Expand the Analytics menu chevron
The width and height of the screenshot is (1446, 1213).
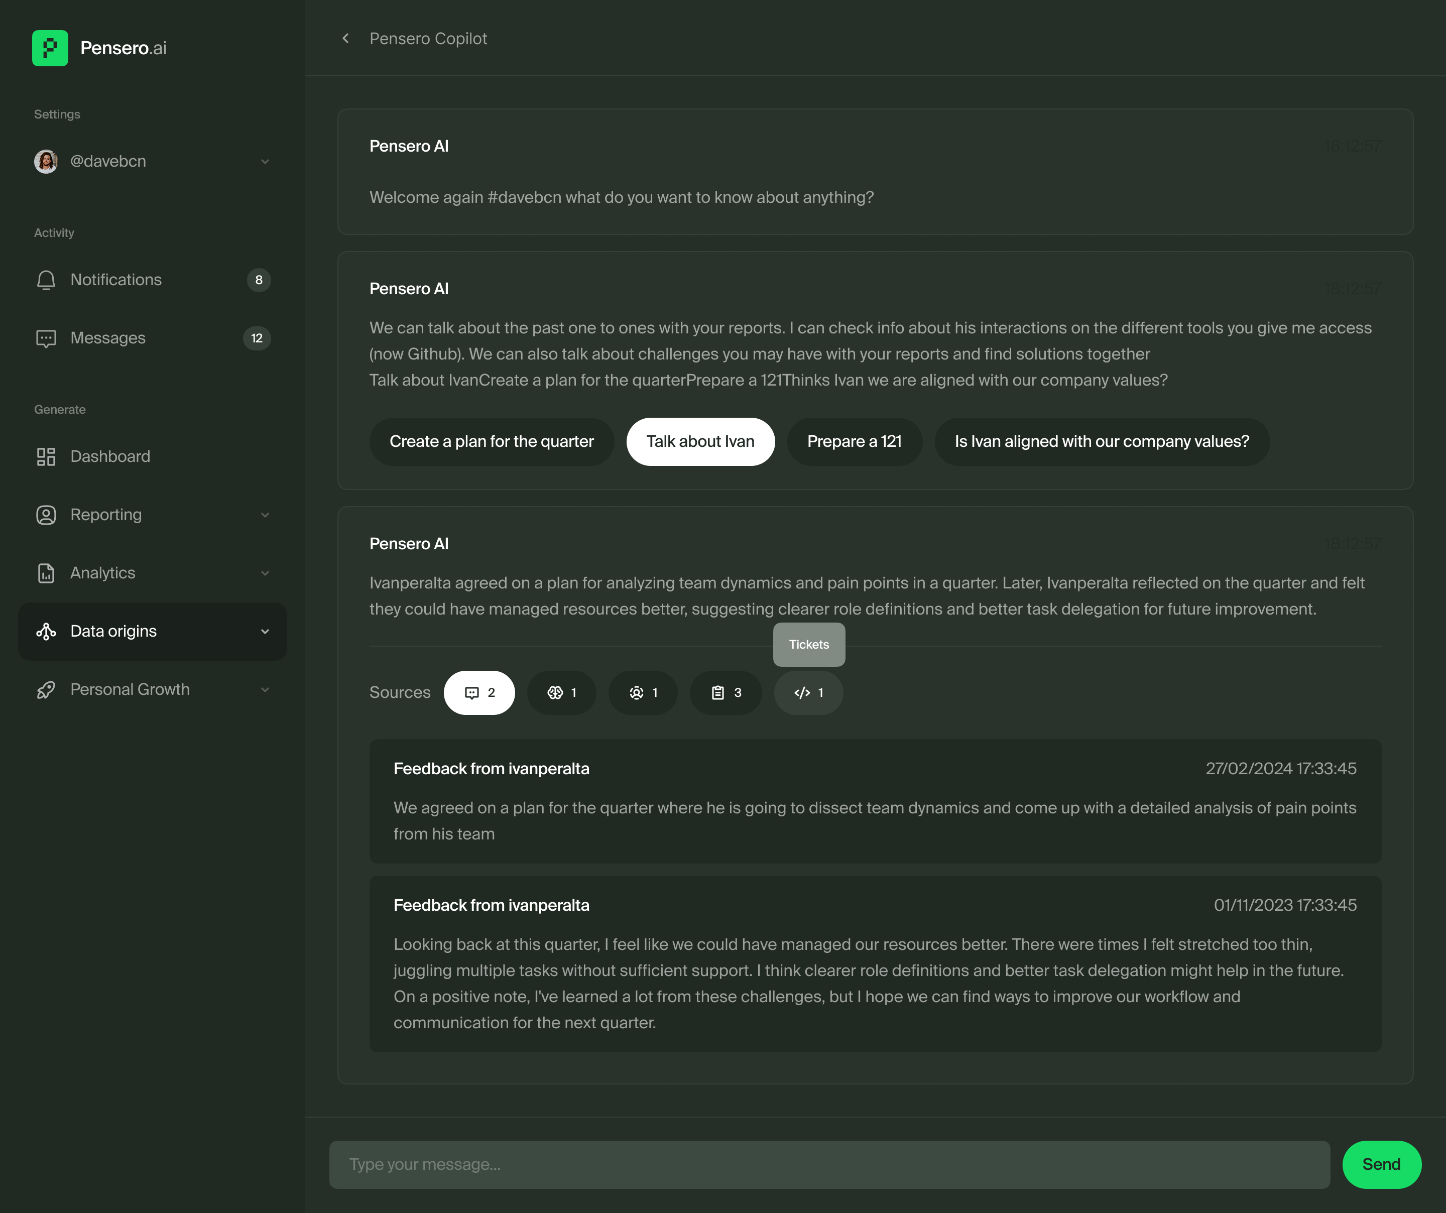265,573
